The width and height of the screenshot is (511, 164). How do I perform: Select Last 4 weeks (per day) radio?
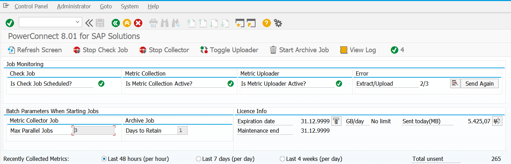tap(282, 159)
